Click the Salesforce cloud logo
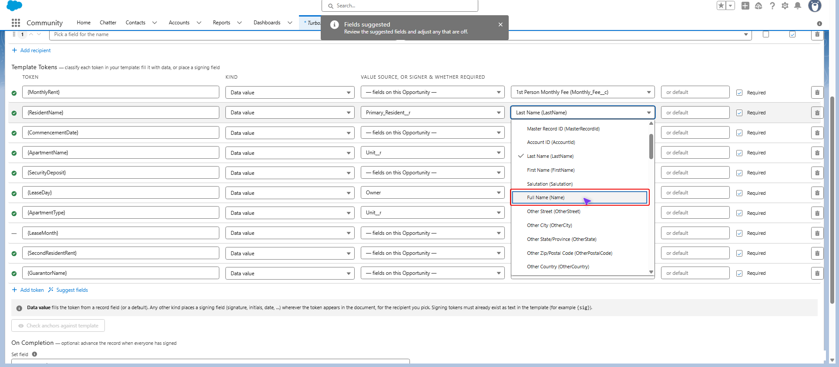Image resolution: width=839 pixels, height=367 pixels. pos(14,6)
